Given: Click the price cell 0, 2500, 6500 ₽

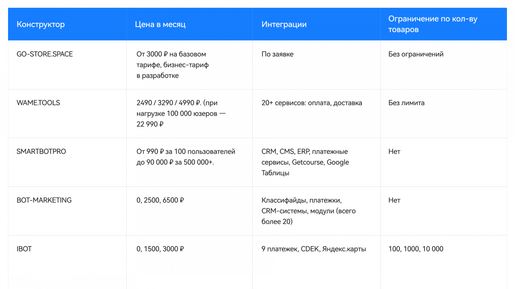Looking at the screenshot, I should pos(160,200).
